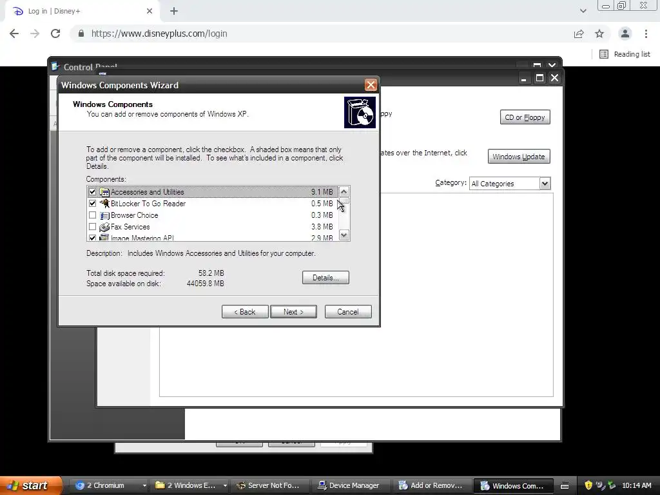Click the BitLocker To Go Reader icon

[x=104, y=203]
